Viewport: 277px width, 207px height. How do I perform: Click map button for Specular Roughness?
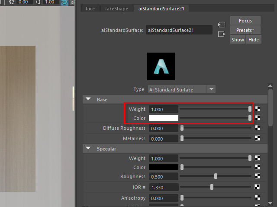click(x=258, y=176)
